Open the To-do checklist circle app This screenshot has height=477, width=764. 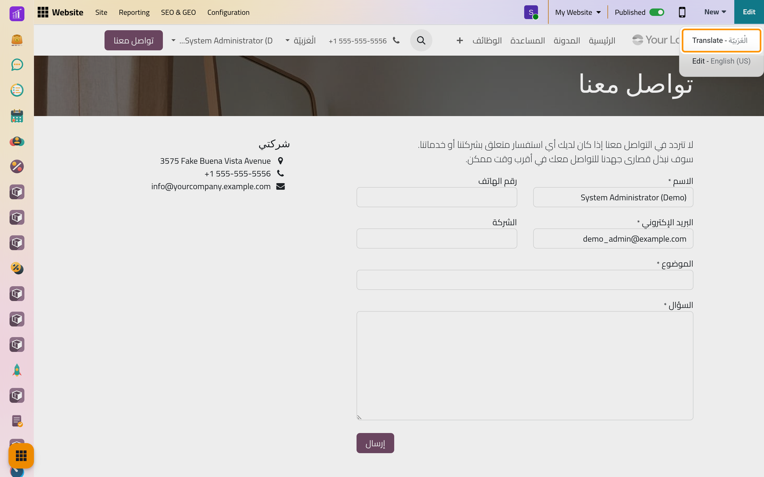(17, 90)
